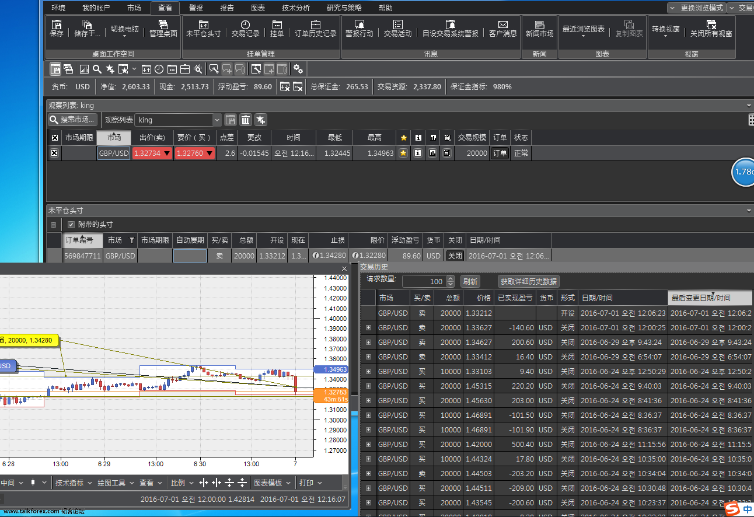Open the 比例 scale dropdown
This screenshot has width=754, height=517.
181,483
